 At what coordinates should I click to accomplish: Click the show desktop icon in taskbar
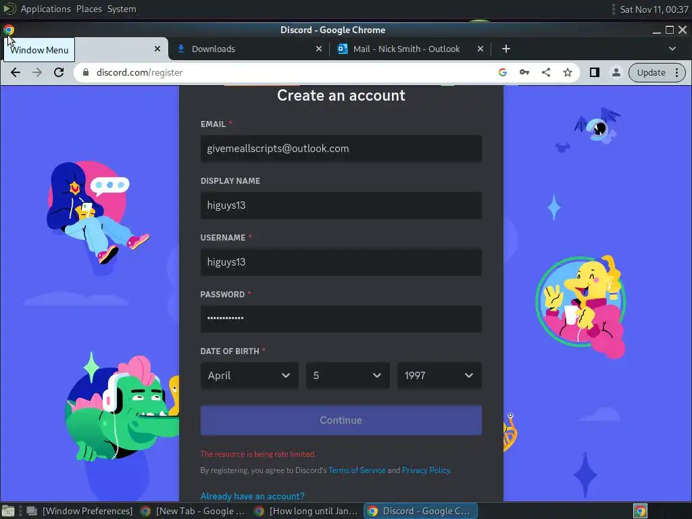(8, 511)
